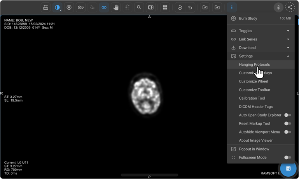
Task: Activate the zoom magnifier tool
Action: point(139,7)
